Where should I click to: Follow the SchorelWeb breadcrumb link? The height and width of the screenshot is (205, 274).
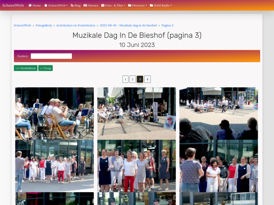[x=22, y=25]
